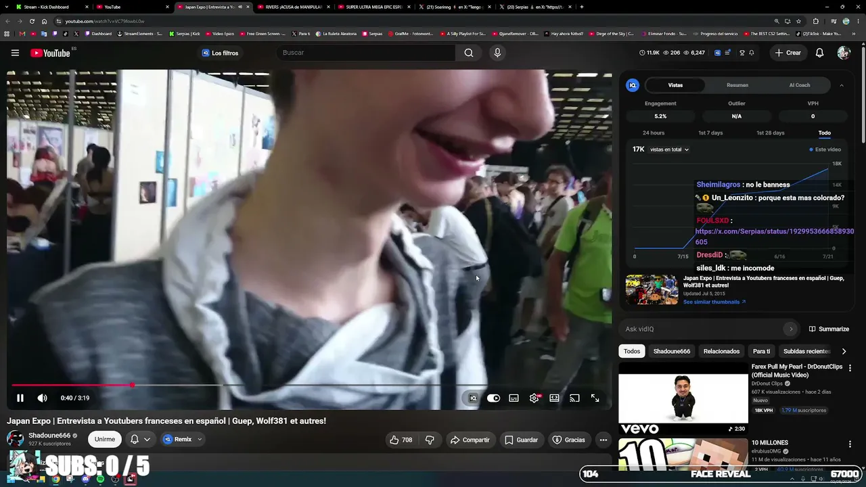Collapse the vidIQ panel chevron
Viewport: 866px width, 487px height.
[841, 85]
